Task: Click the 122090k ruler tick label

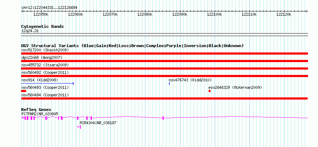Action: (x=179, y=15)
